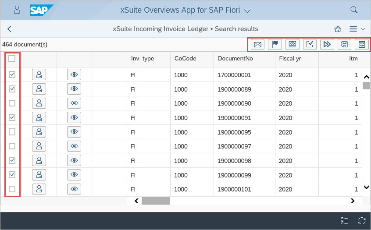Image resolution: width=371 pixels, height=230 pixels.
Task: Open person icon for document 1900000091
Action: coord(39,117)
